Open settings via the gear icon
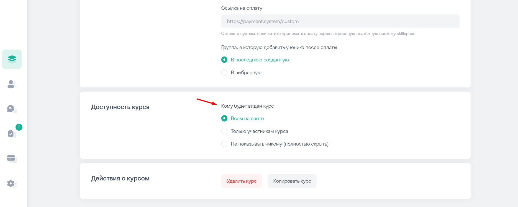Screen dimensions: 518x207 [x=12, y=183]
